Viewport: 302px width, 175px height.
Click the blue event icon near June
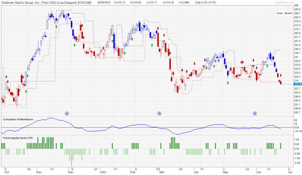pyautogui.click(x=255, y=114)
